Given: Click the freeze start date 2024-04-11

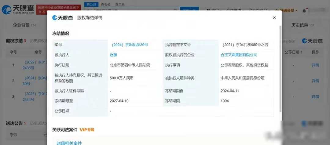Looking at the screenshot, I should click(229, 91).
